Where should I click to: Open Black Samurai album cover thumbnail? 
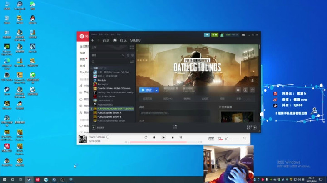tap(83, 139)
